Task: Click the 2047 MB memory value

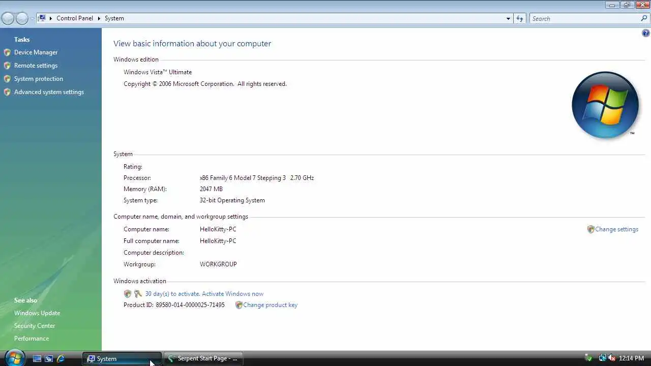Action: click(211, 189)
